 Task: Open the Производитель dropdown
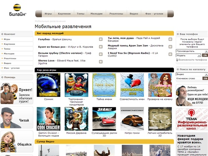pyautogui.click(x=192, y=51)
